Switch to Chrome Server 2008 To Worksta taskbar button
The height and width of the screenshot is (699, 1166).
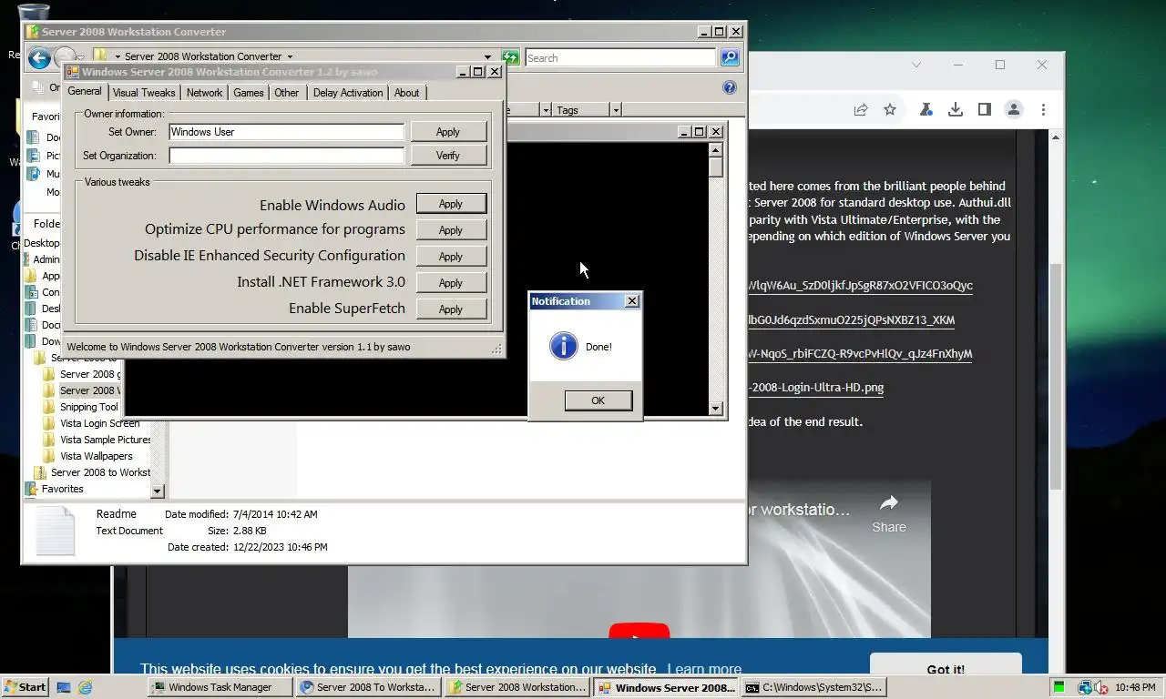pyautogui.click(x=369, y=687)
